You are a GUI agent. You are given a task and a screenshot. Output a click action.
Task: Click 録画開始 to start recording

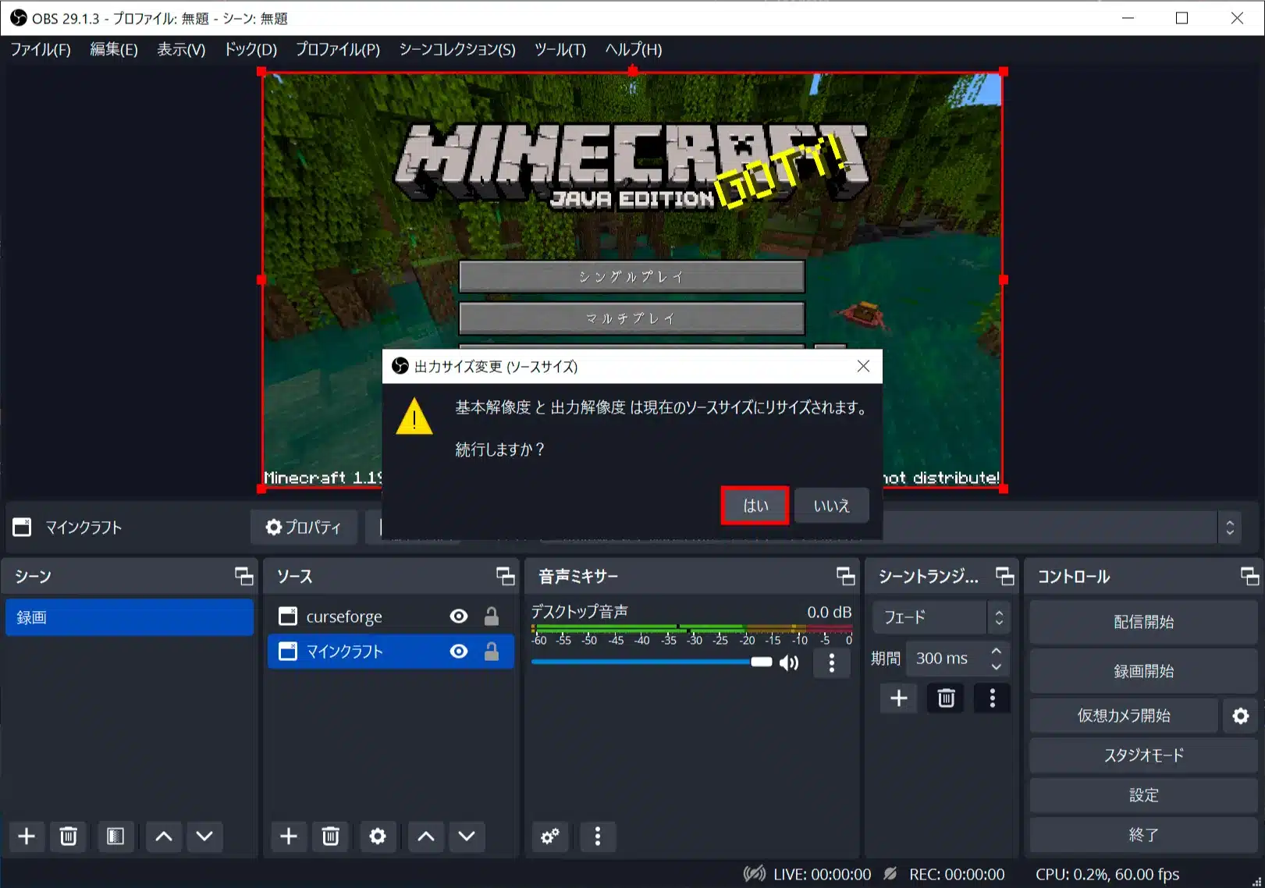click(x=1143, y=671)
